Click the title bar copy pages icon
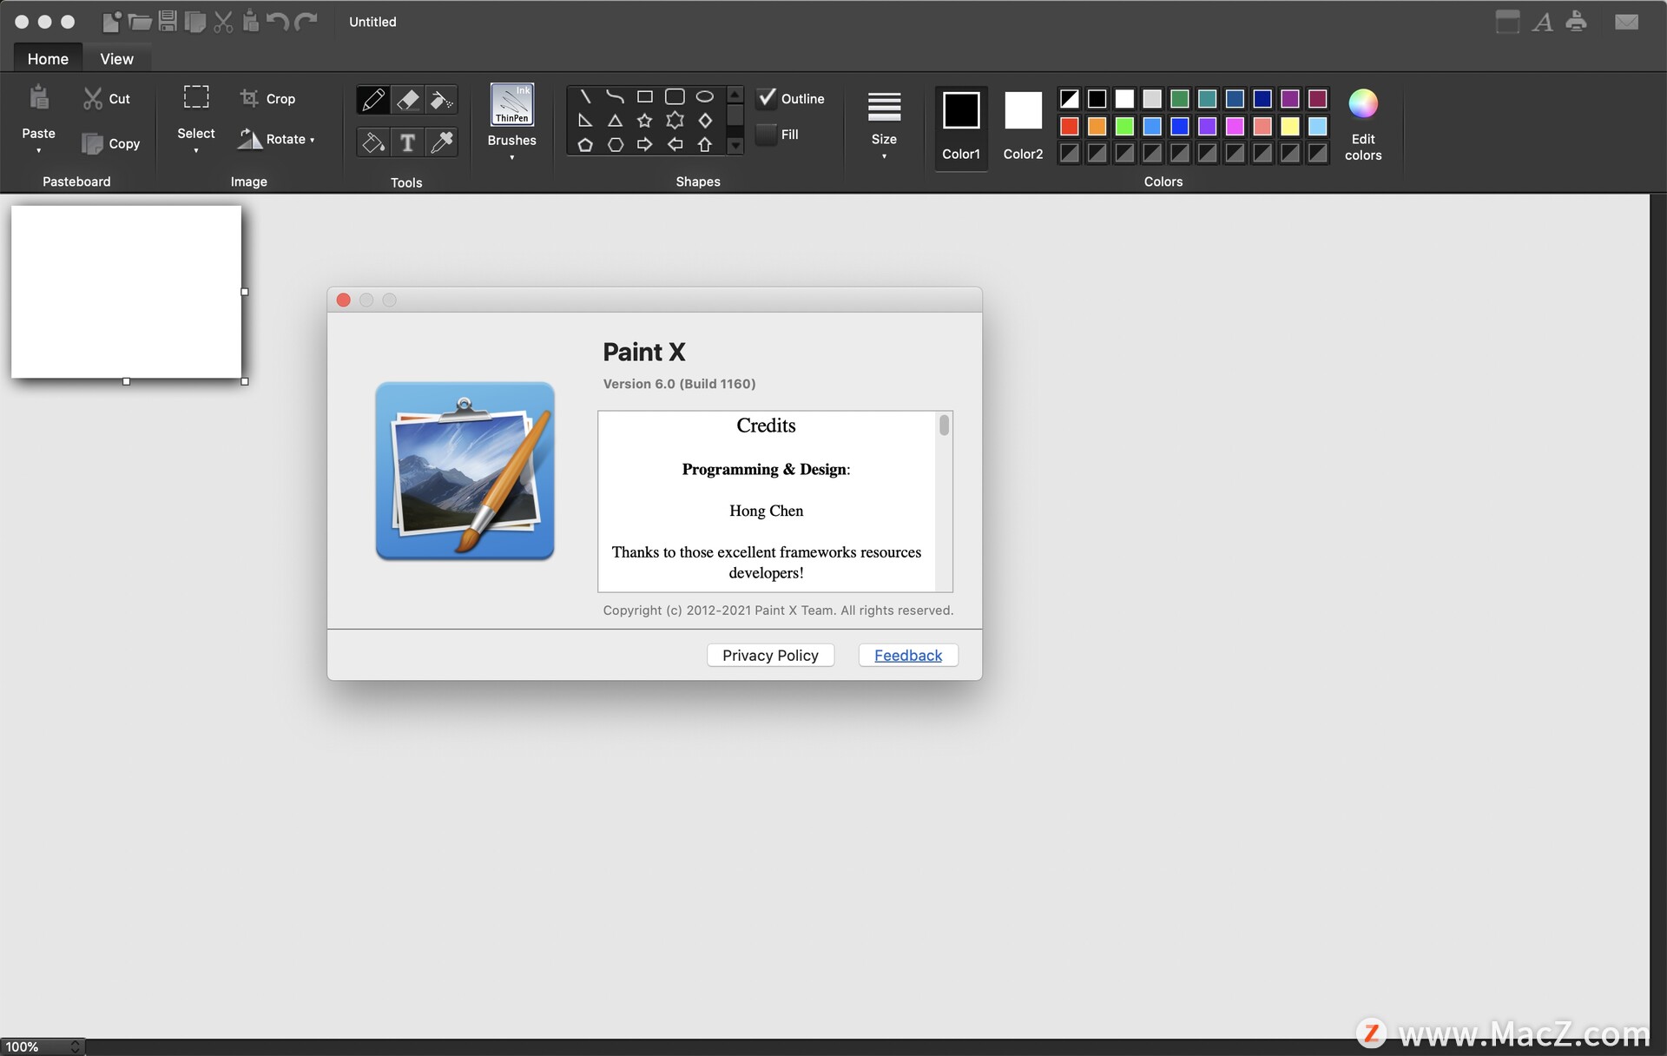 click(195, 22)
